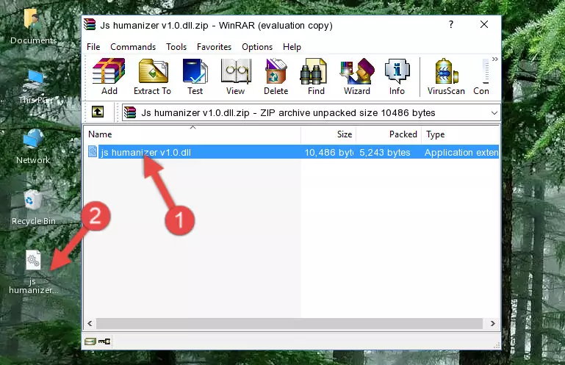Open the Options menu

tap(257, 47)
